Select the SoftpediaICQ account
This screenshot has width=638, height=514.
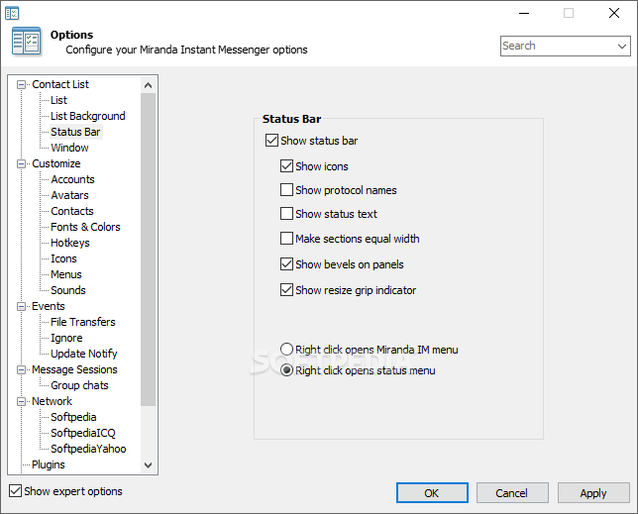point(83,433)
